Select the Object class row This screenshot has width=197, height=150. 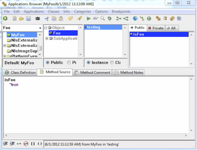(x=56, y=28)
